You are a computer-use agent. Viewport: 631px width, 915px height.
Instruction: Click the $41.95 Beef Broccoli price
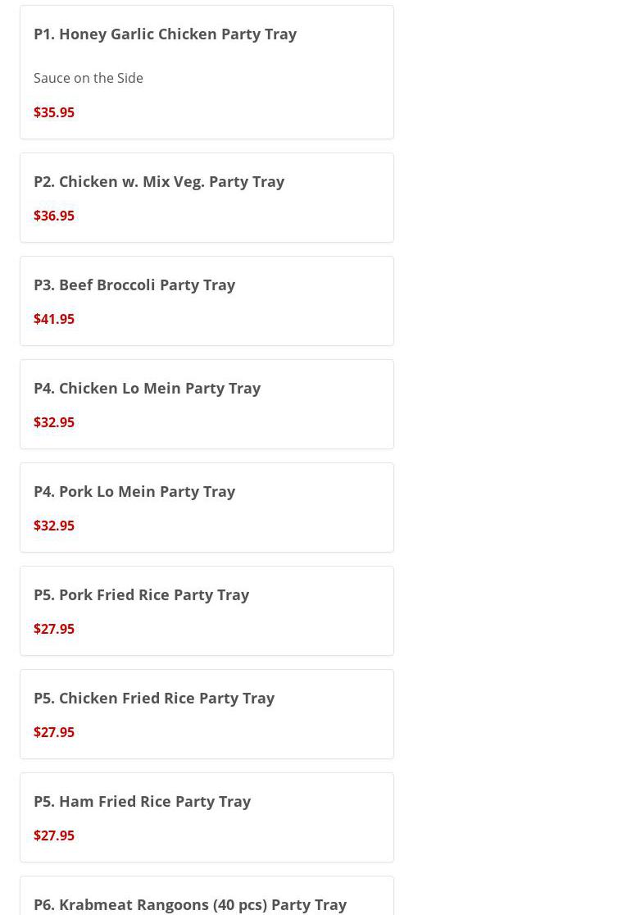coord(54,319)
